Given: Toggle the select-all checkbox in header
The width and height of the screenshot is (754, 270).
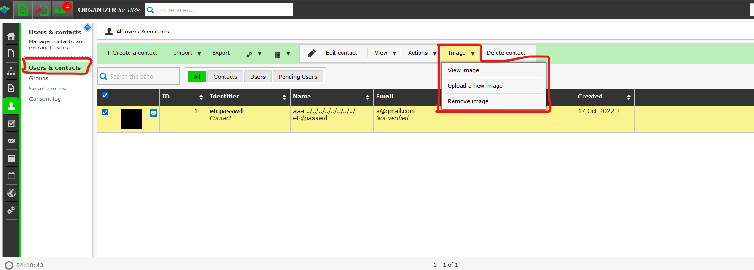Looking at the screenshot, I should (105, 95).
